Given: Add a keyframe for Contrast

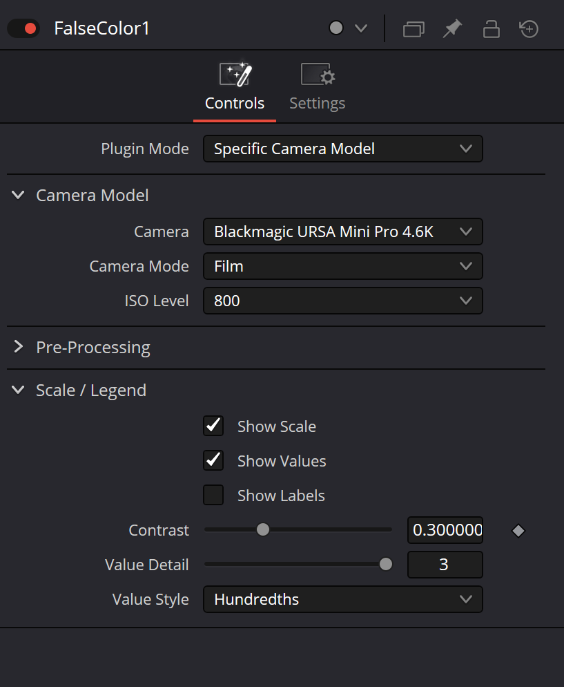Looking at the screenshot, I should [518, 531].
